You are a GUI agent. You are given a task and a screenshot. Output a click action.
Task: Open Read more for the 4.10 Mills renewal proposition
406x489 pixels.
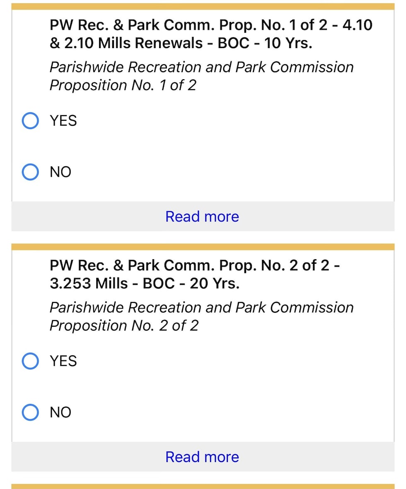(202, 216)
